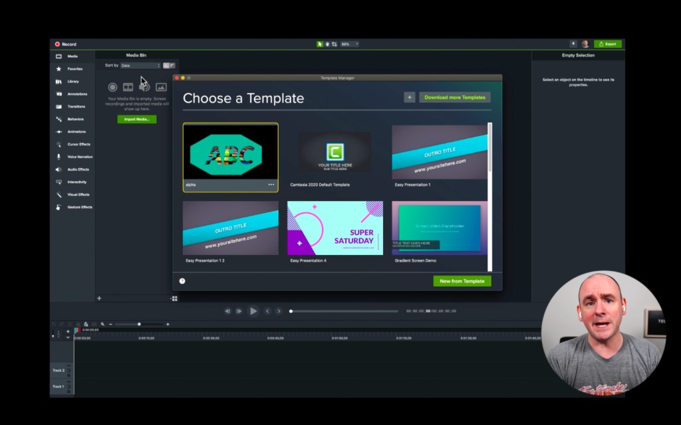Viewport: 681px width, 425px height.
Task: Switch Media Bin to list view
Action: pos(172,65)
